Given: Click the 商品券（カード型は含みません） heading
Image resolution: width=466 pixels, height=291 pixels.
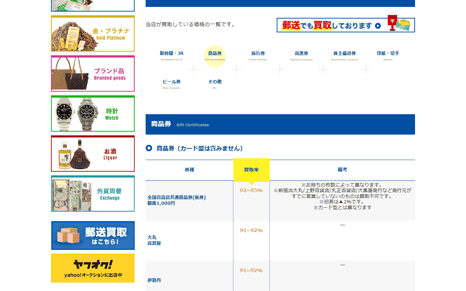Looking at the screenshot, I should coord(200,148).
